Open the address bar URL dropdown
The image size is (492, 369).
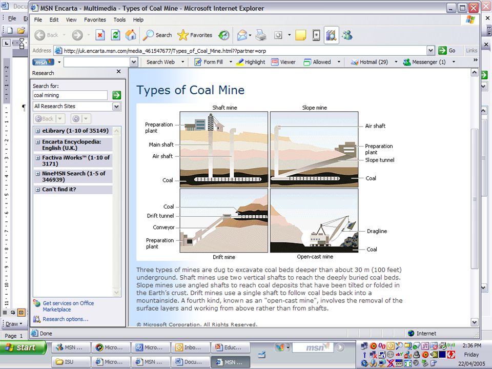431,51
